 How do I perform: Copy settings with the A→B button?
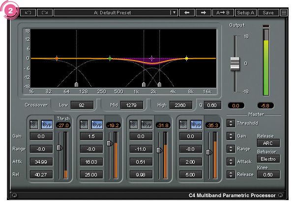coord(223,13)
